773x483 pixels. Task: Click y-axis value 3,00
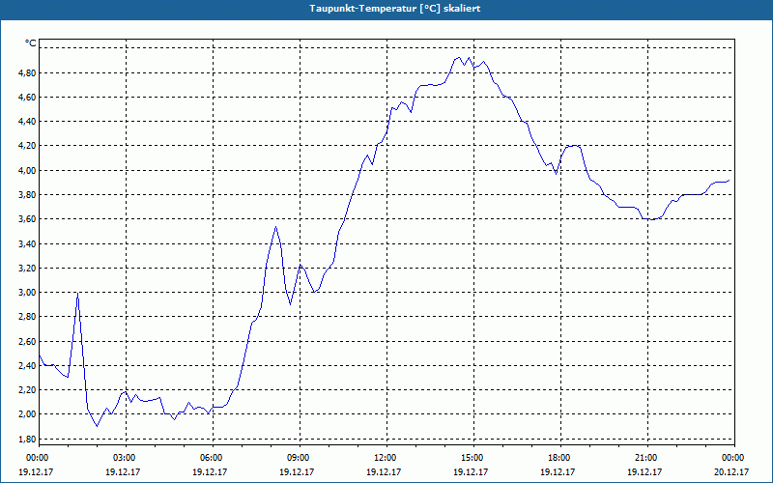(27, 293)
